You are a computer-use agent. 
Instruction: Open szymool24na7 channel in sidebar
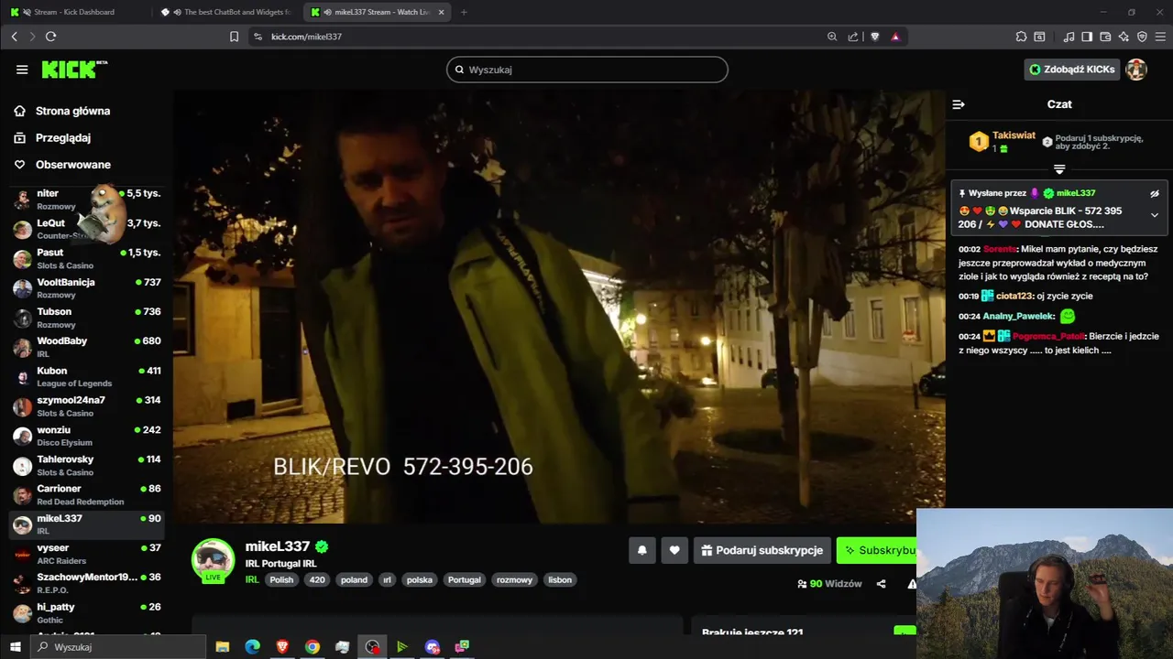pos(87,406)
